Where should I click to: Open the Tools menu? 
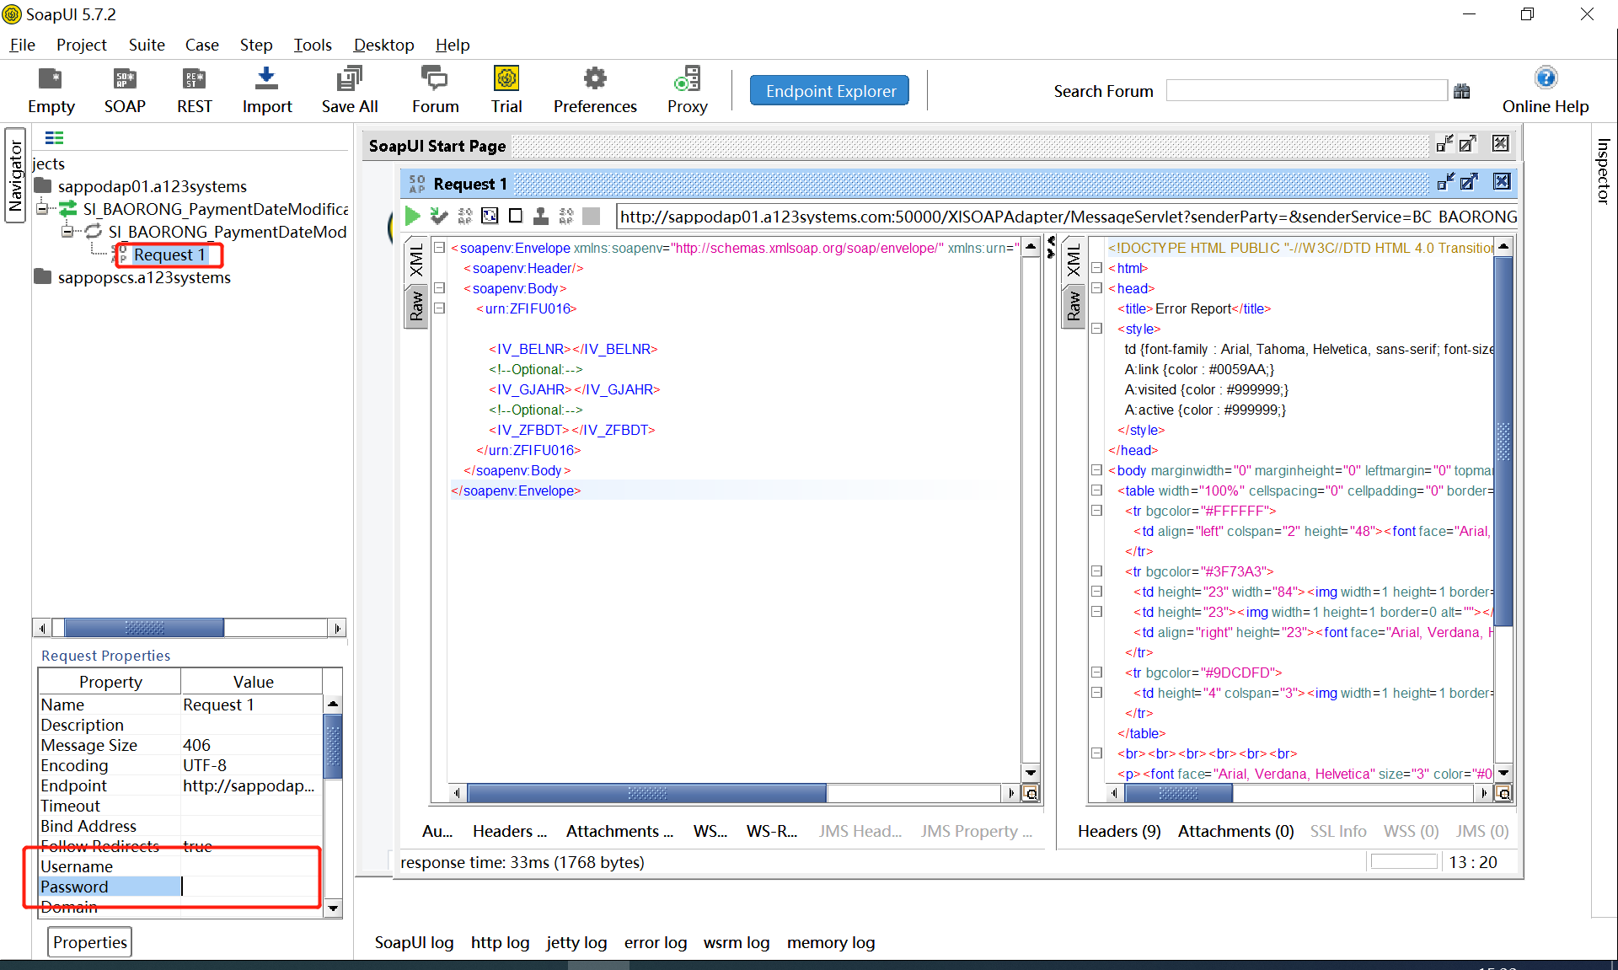312,45
